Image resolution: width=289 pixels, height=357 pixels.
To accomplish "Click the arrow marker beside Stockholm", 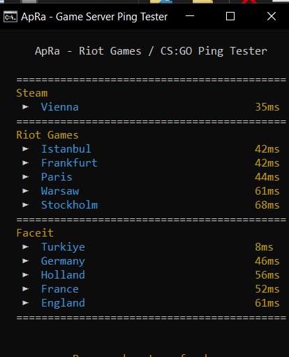I will coord(26,205).
